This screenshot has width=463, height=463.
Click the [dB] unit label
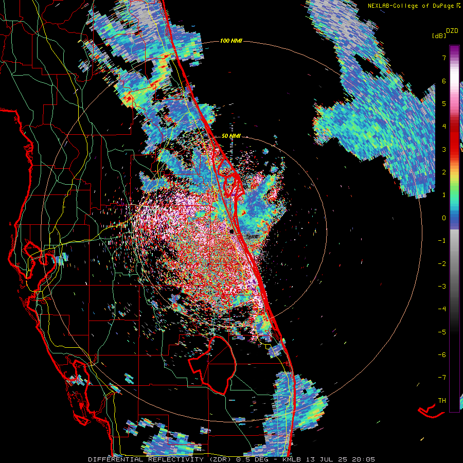[438, 35]
